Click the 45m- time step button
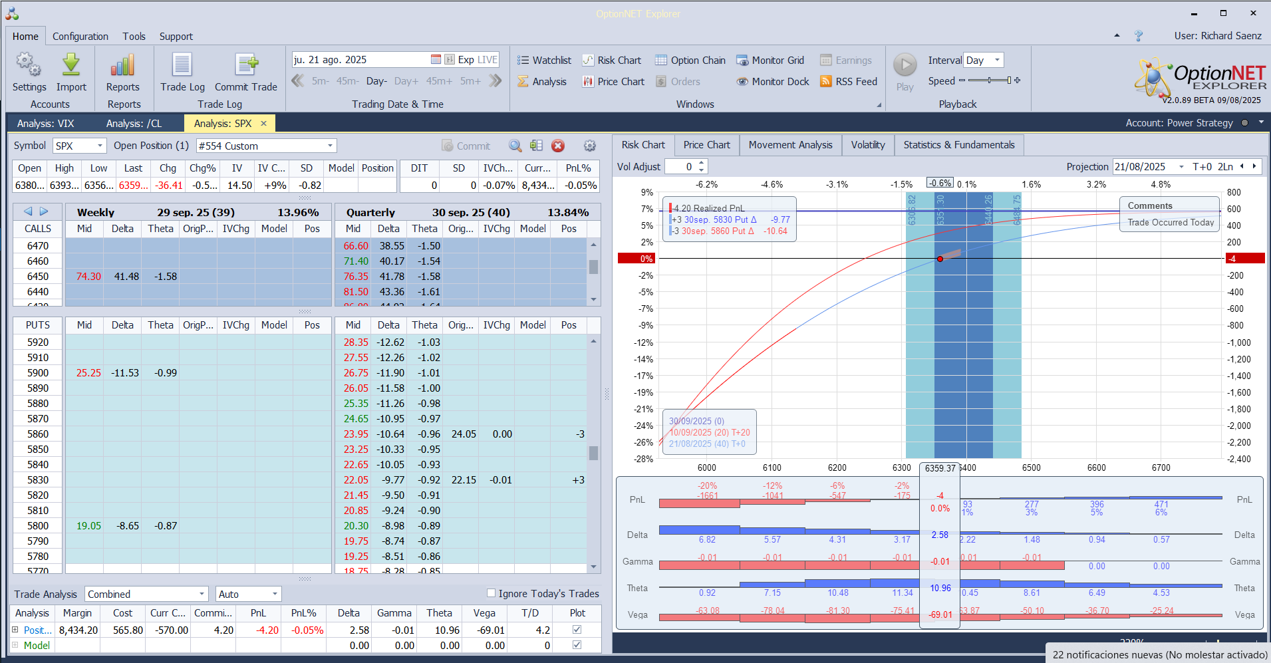1271x663 pixels. pyautogui.click(x=347, y=81)
